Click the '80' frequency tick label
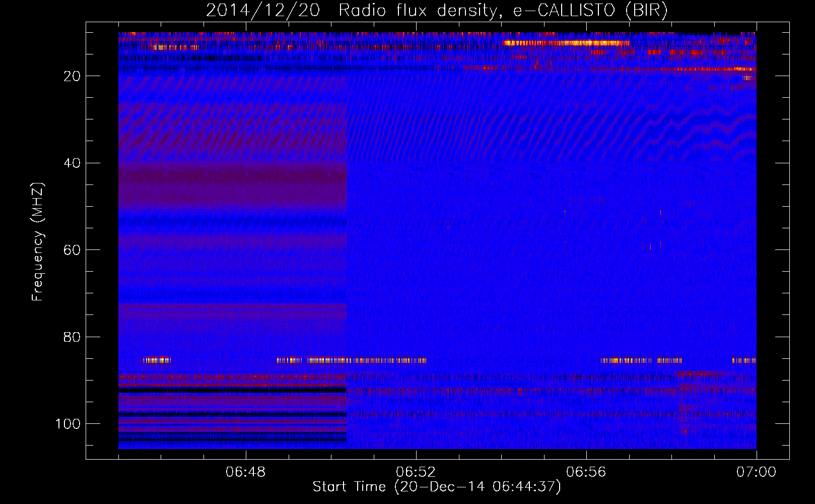The height and width of the screenshot is (504, 815). click(72, 337)
